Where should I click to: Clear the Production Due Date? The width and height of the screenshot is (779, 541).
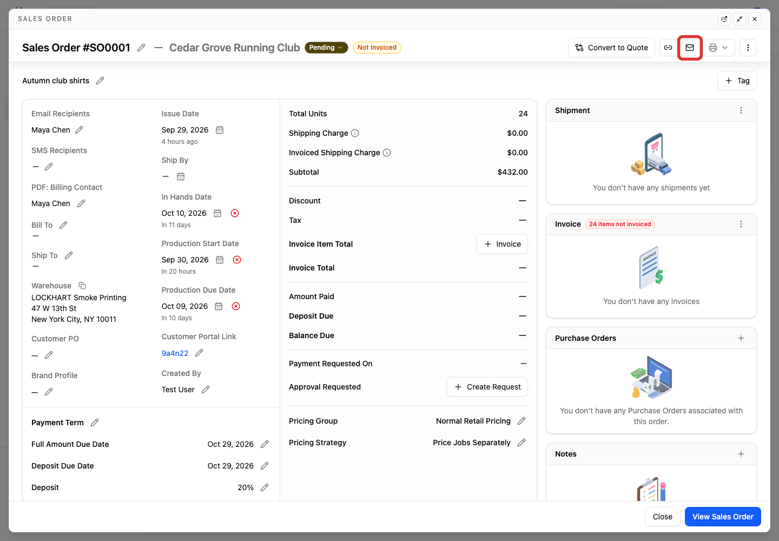236,306
